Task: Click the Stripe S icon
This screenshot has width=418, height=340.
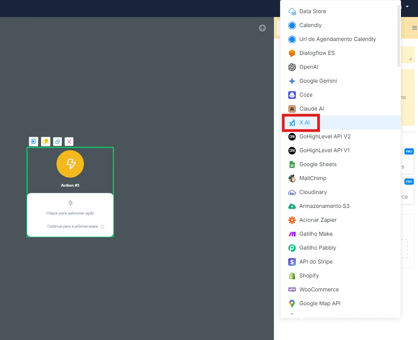Action: (x=292, y=262)
